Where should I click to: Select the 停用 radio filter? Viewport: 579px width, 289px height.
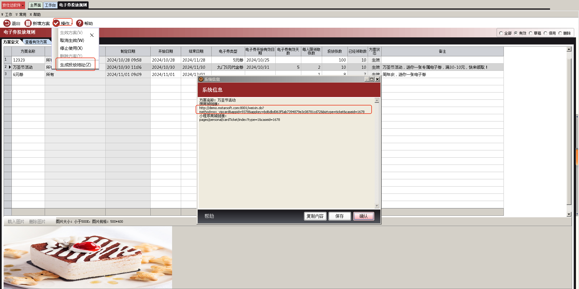point(545,33)
